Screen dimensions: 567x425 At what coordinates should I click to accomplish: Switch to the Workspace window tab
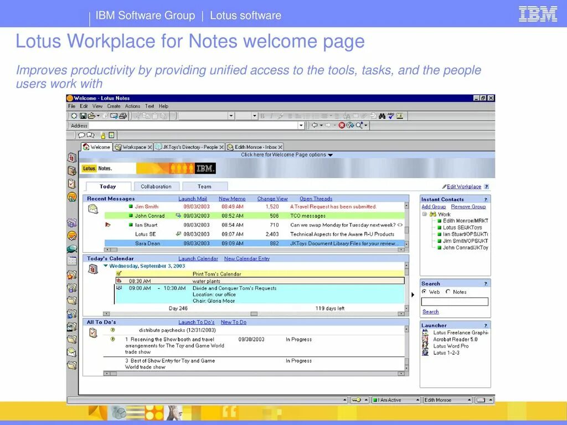coord(133,147)
